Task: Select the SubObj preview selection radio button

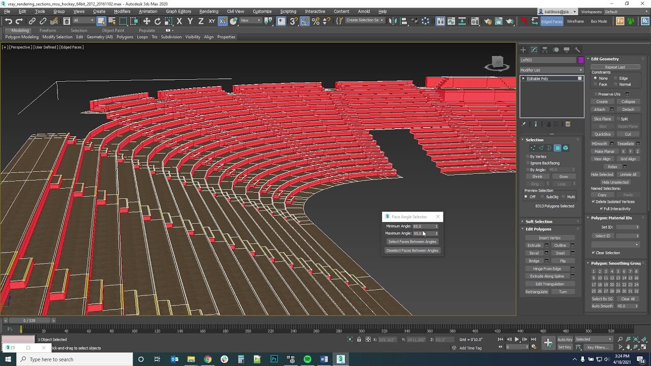Action: 542,196
